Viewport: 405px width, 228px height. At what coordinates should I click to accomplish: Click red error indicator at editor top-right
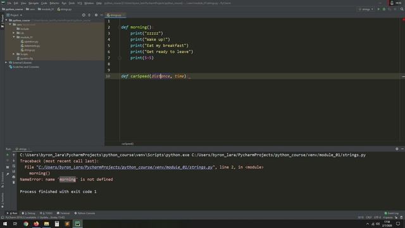click(x=404, y=20)
